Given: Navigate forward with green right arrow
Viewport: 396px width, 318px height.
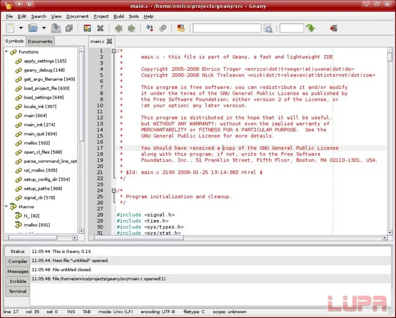Looking at the screenshot, I should click(x=131, y=28).
